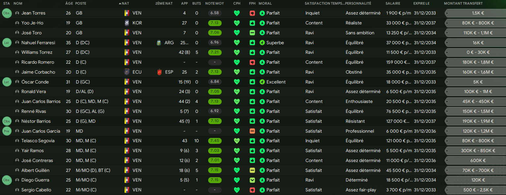Click Nahuel Ferraresi's Argentina second-nationality flag

pyautogui.click(x=158, y=43)
